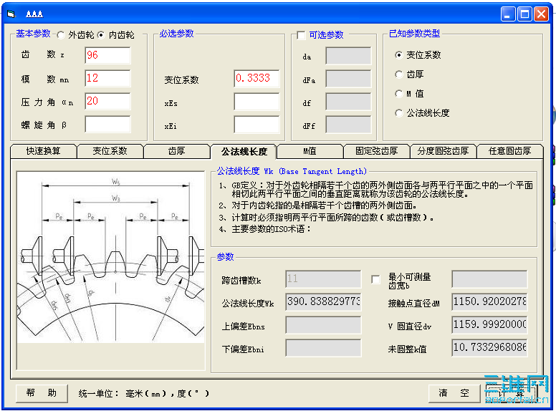Tick the 最小可测量齿宽b checkbox
The image size is (556, 411).
tap(375, 279)
